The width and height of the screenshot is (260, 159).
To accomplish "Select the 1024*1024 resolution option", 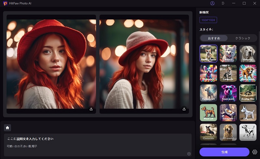I will [208, 20].
